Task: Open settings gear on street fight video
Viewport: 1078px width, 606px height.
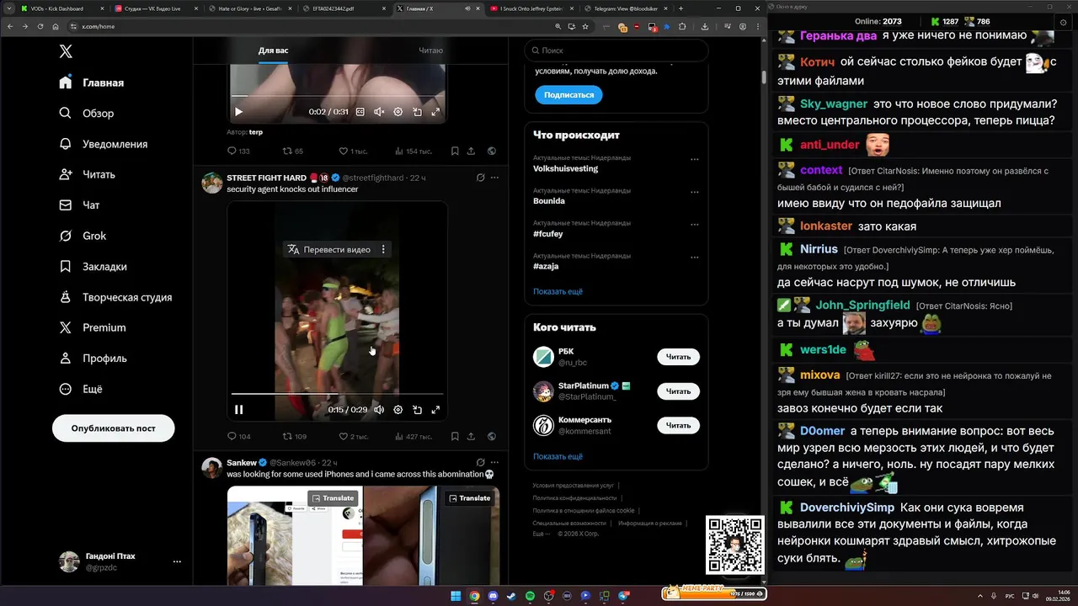Action: point(398,410)
